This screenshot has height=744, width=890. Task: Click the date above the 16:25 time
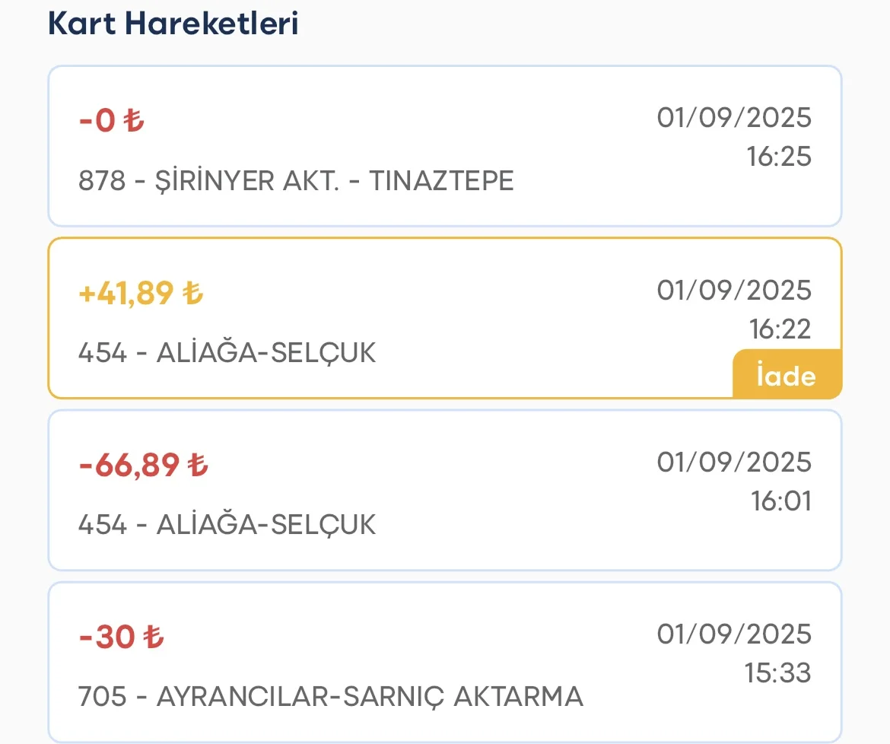pos(734,118)
